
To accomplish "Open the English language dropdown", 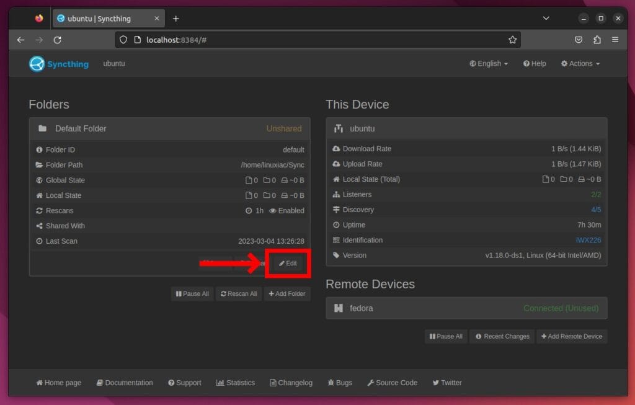I will [x=489, y=64].
